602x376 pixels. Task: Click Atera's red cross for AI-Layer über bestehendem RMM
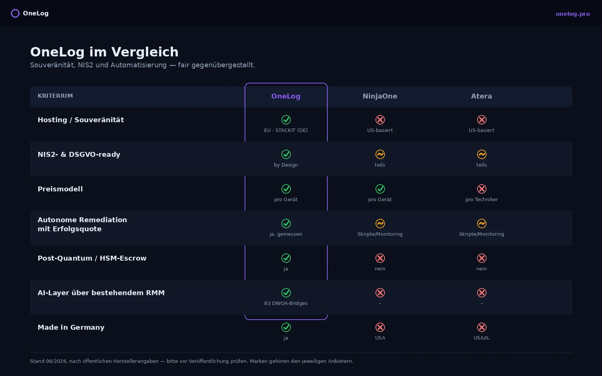coord(482,293)
